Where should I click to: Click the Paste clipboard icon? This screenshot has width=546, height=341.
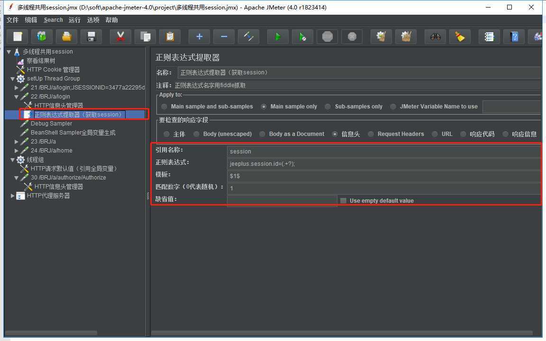170,36
